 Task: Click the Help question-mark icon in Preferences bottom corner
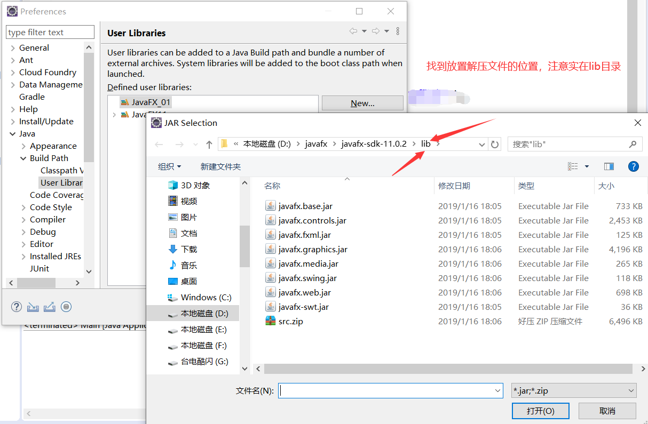coord(17,307)
